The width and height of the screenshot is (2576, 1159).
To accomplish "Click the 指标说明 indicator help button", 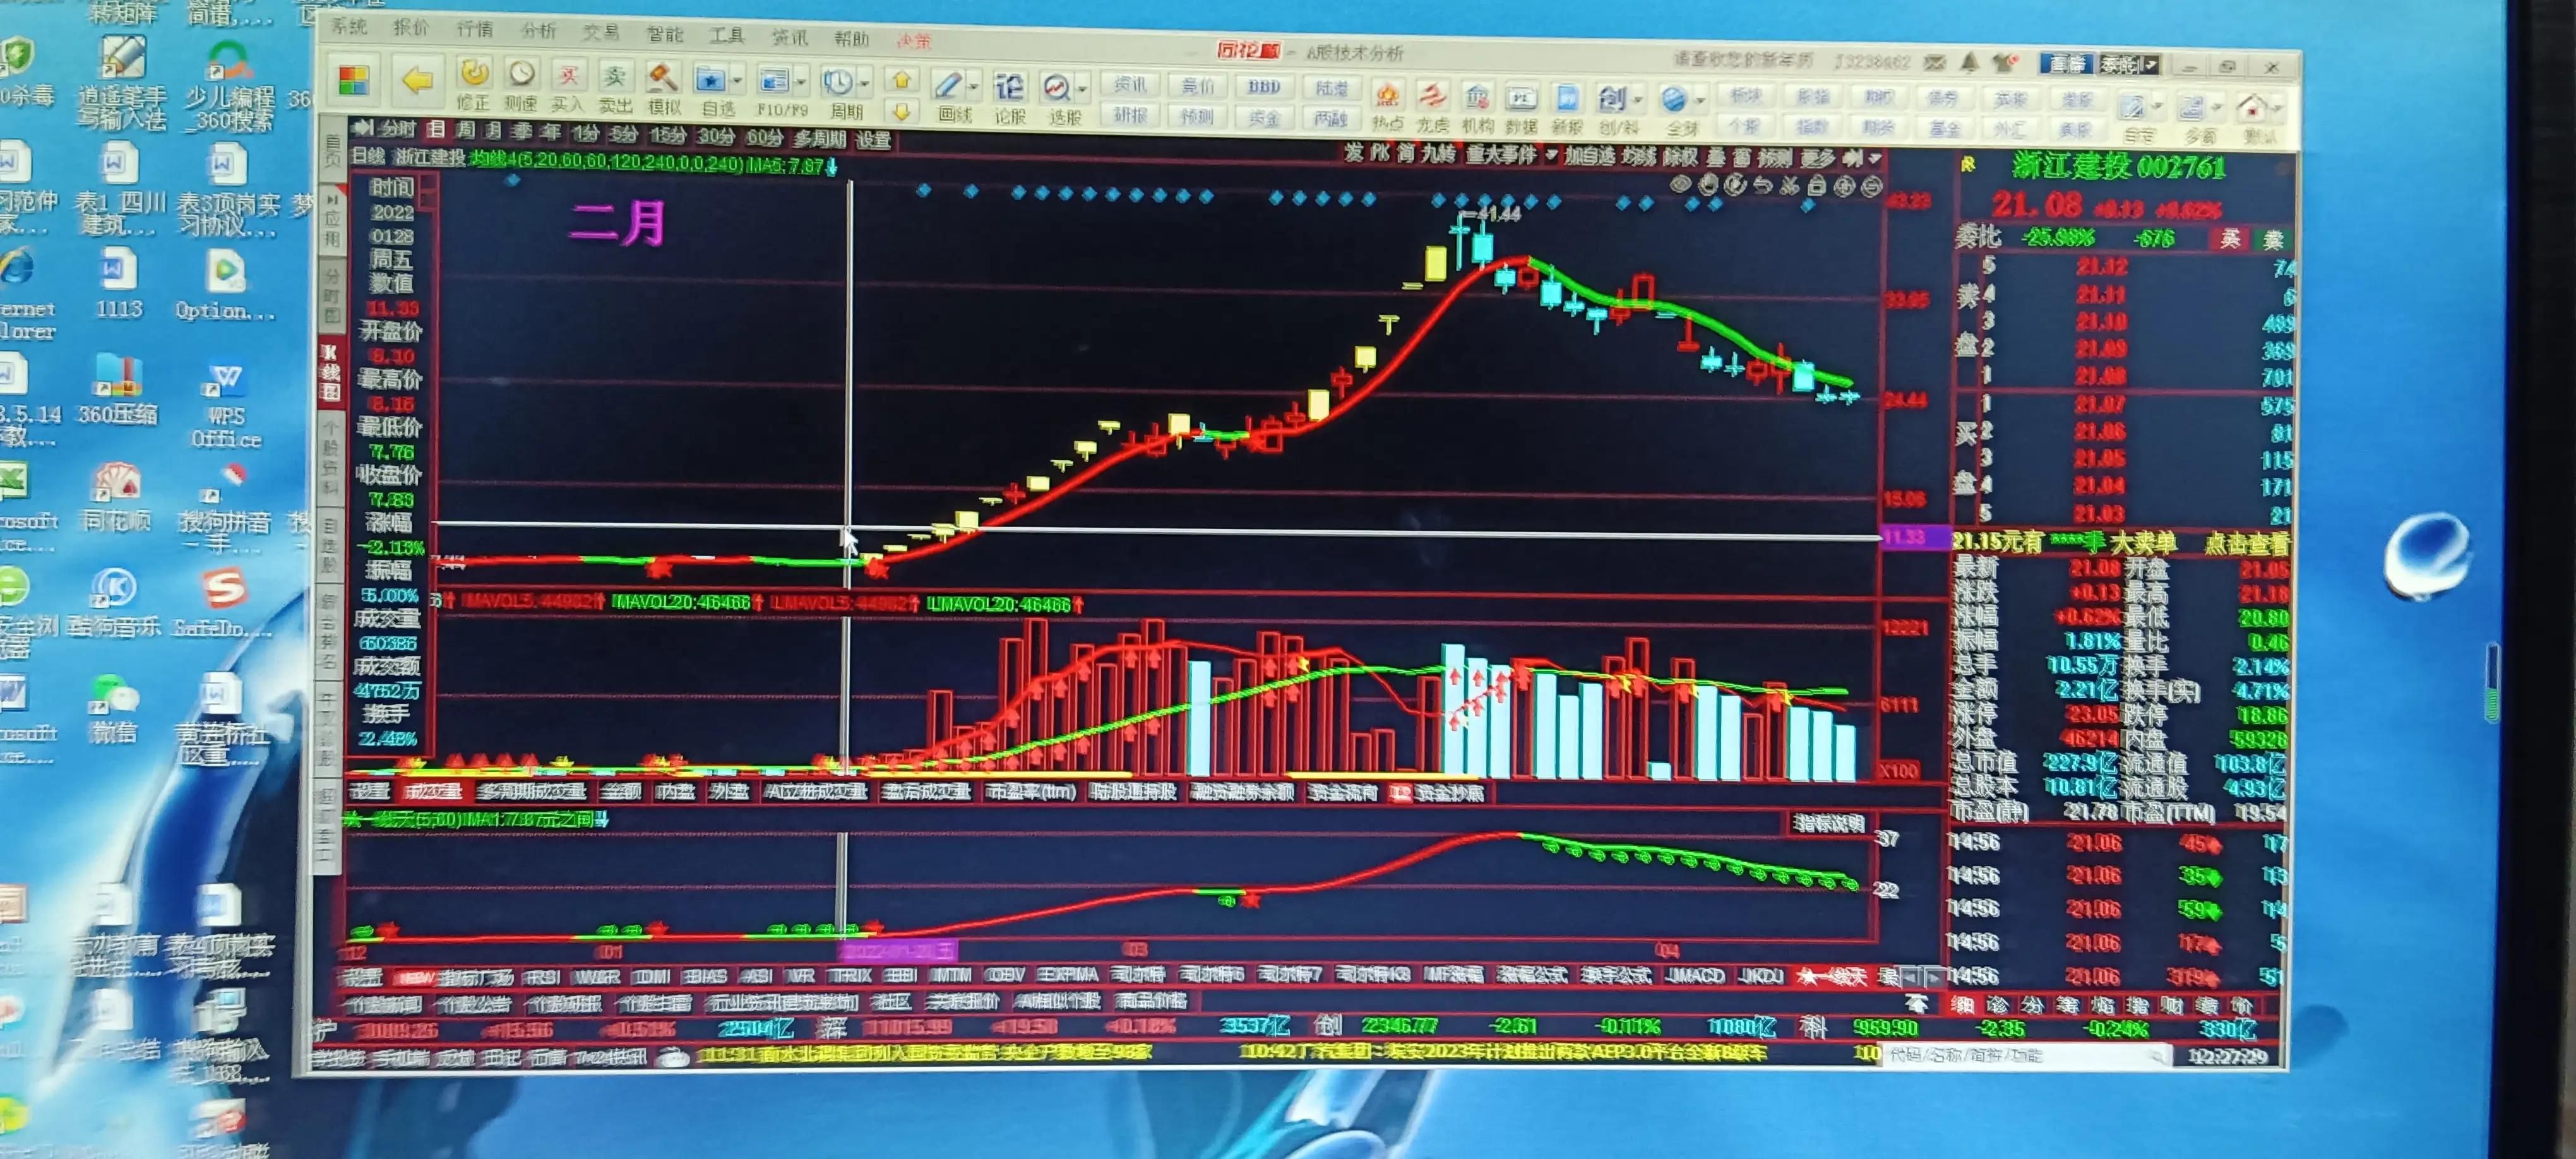I will [x=1829, y=823].
